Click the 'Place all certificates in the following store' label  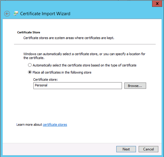coord(62,72)
